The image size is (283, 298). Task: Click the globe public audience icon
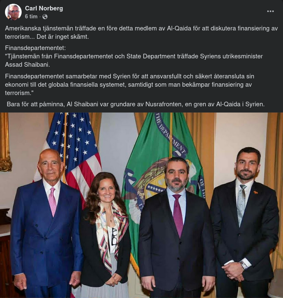45,17
